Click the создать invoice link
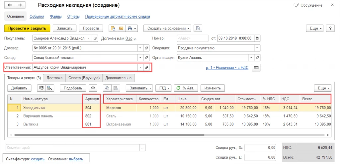The height and width of the screenshot is (164, 340). (38, 159)
